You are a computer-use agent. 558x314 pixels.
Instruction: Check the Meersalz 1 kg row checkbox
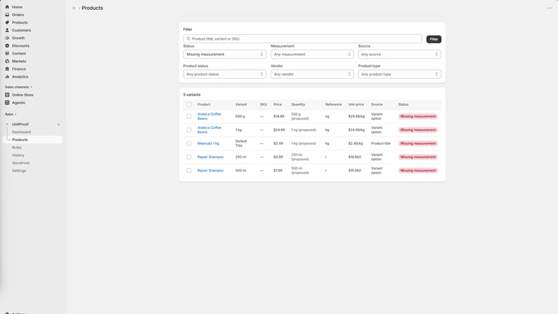(x=189, y=144)
